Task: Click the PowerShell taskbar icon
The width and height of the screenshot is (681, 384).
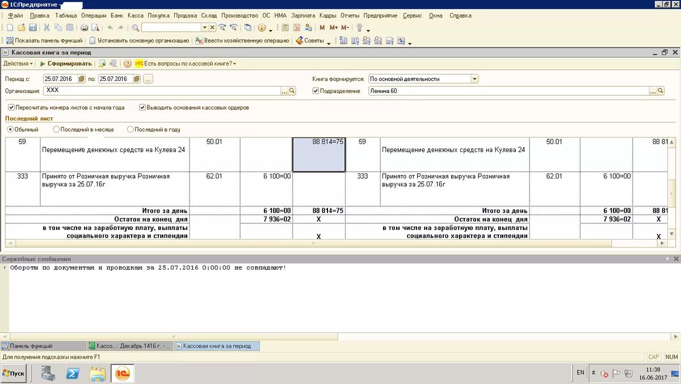Action: (73, 373)
